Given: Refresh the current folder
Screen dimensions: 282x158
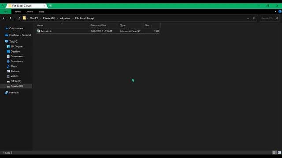Looking at the screenshot, I should click(x=254, y=18).
